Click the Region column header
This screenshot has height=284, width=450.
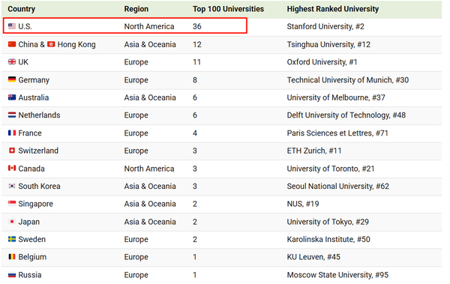point(136,9)
